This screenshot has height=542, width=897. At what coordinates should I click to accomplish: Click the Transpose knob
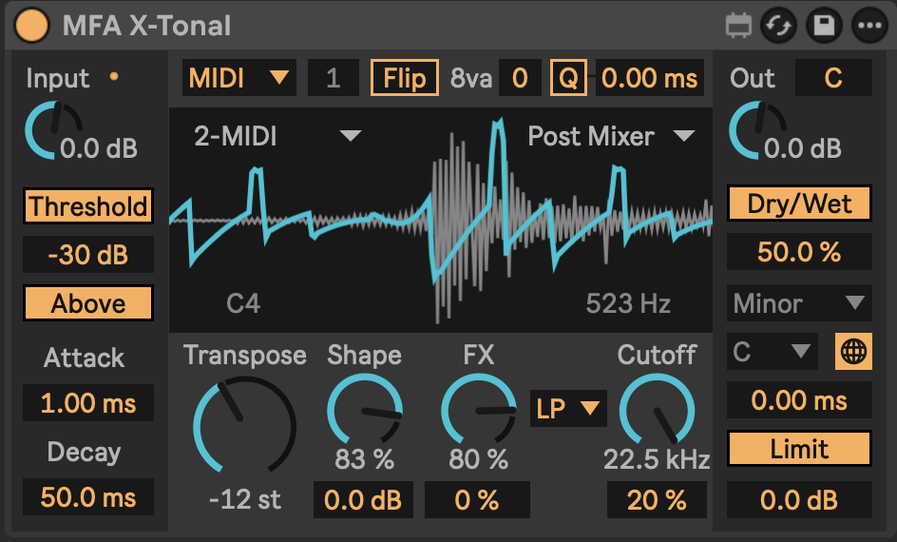(x=244, y=425)
